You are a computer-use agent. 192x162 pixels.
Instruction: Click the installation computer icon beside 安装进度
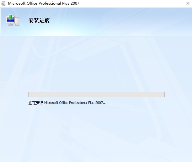(13, 20)
